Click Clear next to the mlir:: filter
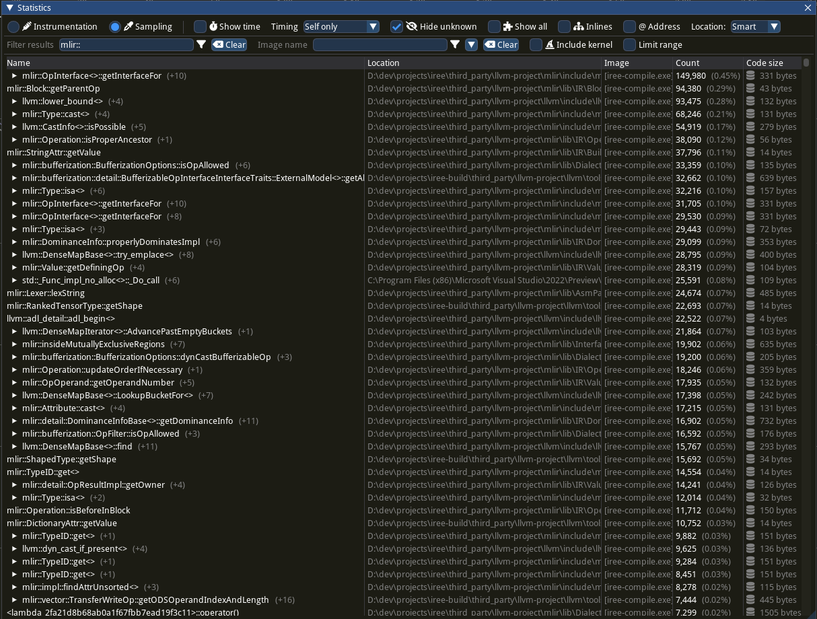 (x=229, y=44)
